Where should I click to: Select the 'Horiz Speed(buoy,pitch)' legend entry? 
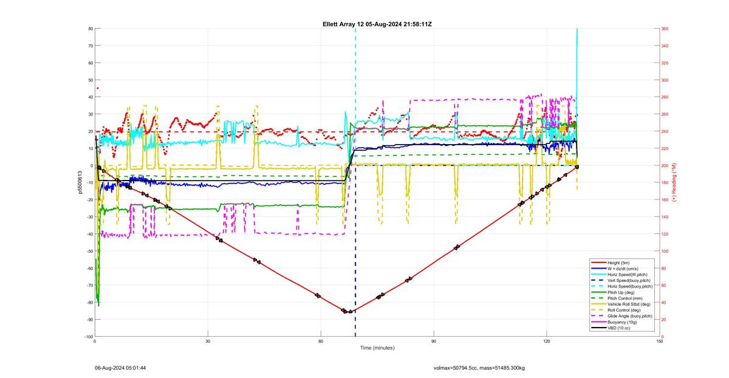(622, 286)
